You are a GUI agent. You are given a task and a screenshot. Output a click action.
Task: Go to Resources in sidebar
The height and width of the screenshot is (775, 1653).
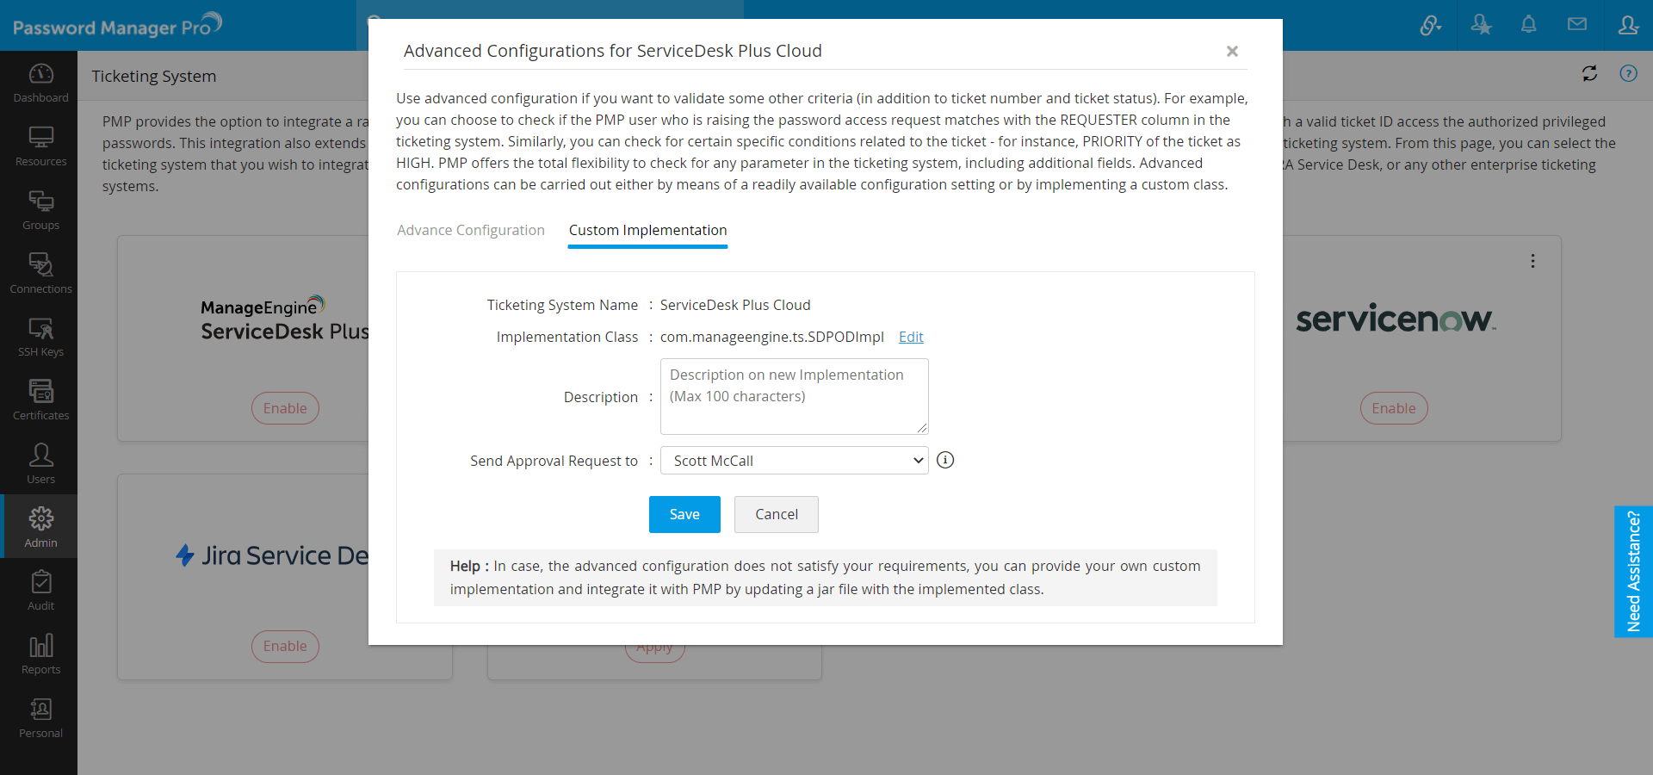[40, 146]
